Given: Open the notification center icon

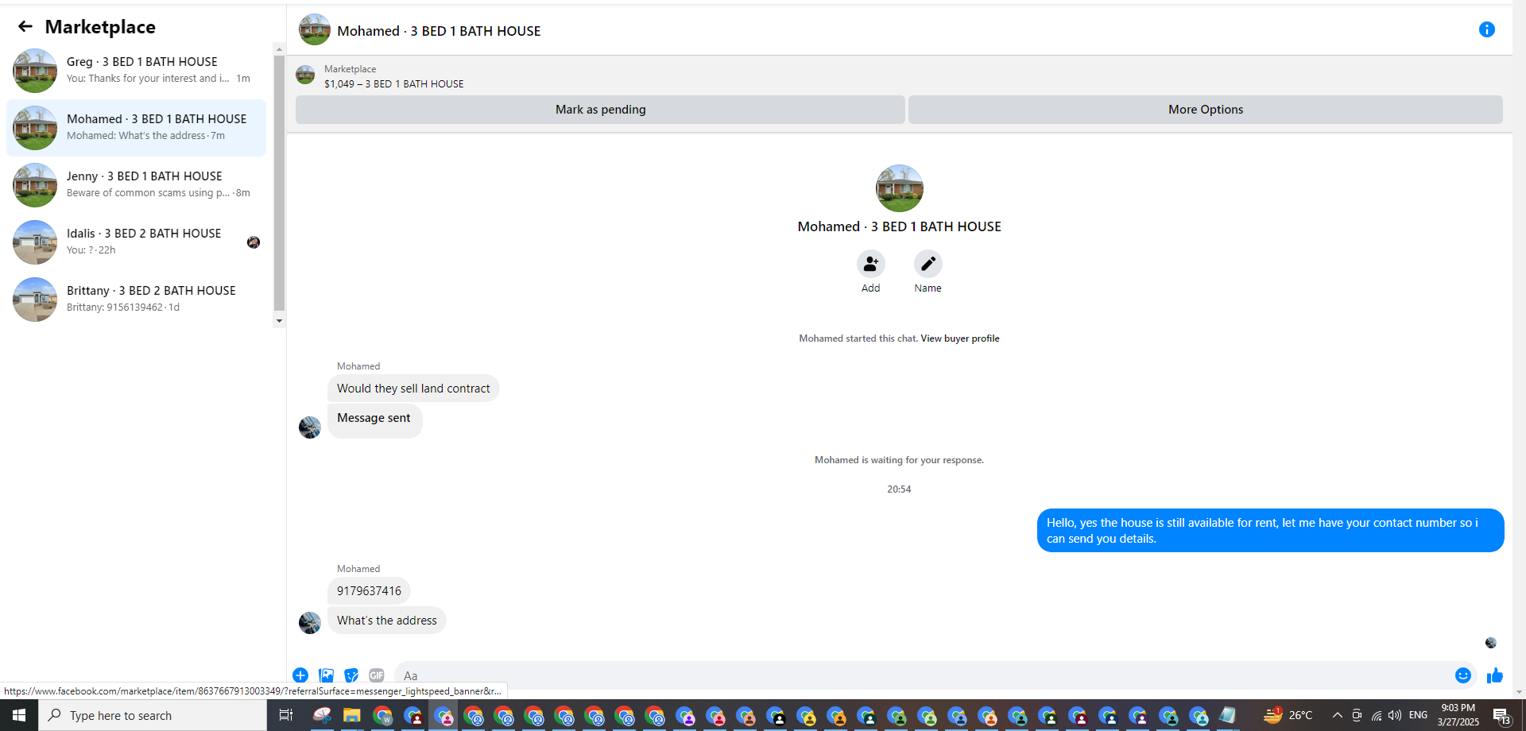Looking at the screenshot, I should (1501, 715).
